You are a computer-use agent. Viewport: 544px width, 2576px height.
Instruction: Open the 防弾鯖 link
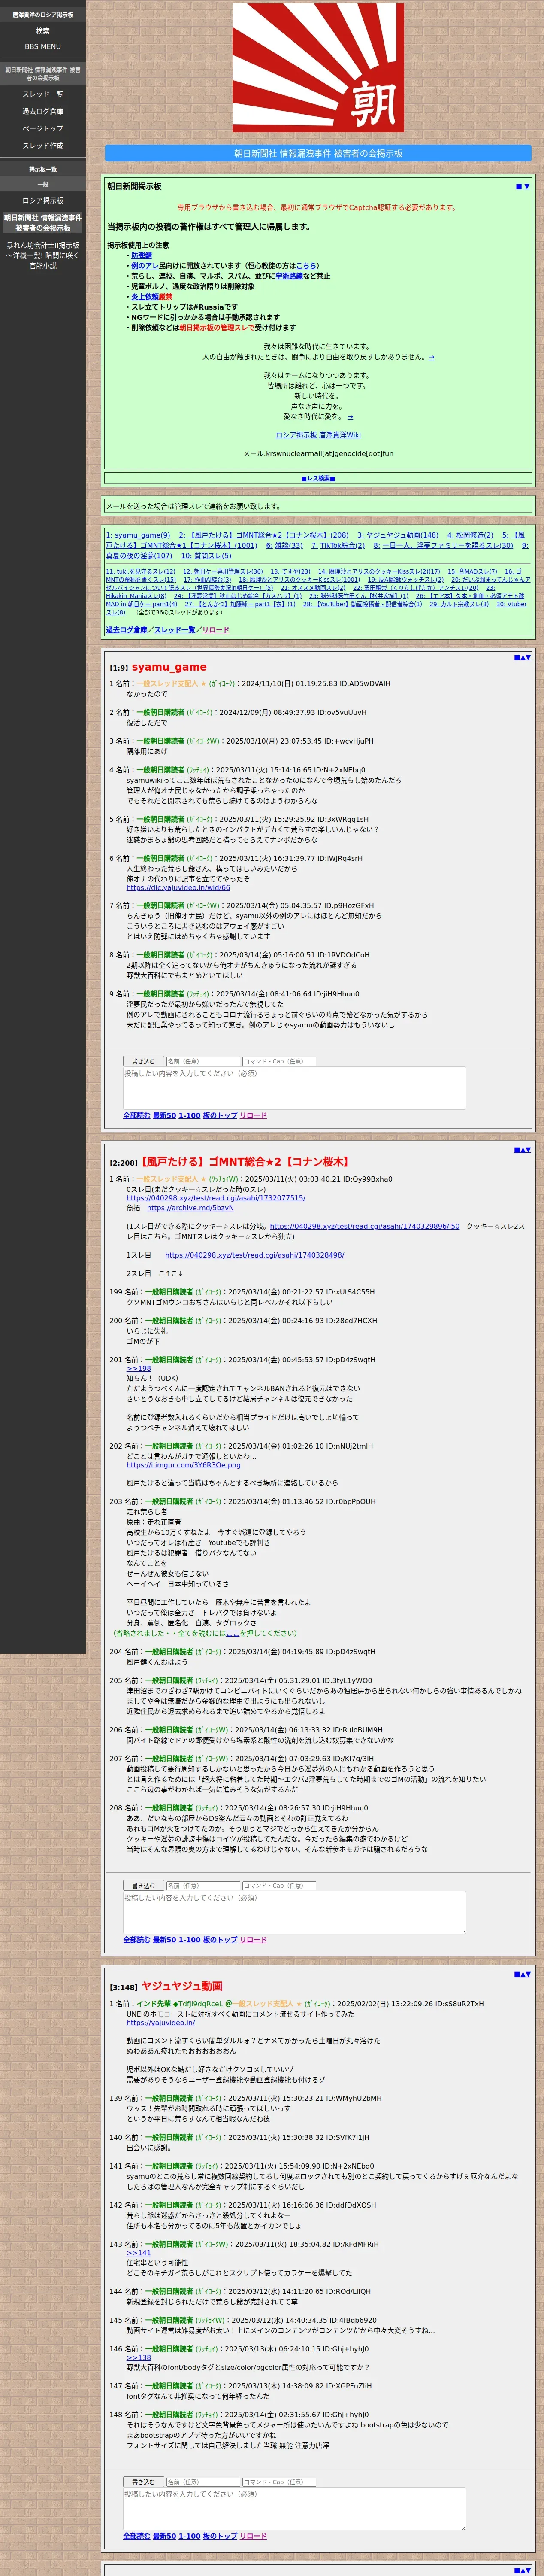pos(141,256)
